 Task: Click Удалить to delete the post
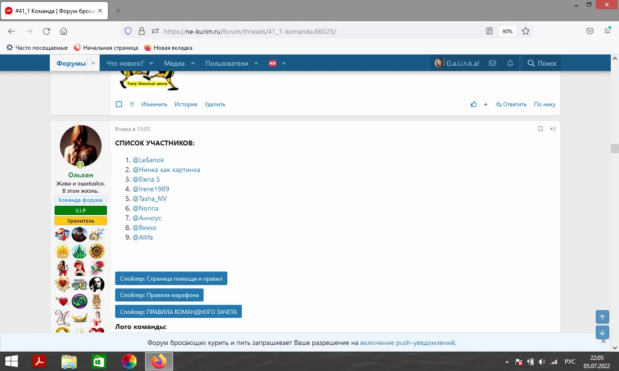point(215,104)
